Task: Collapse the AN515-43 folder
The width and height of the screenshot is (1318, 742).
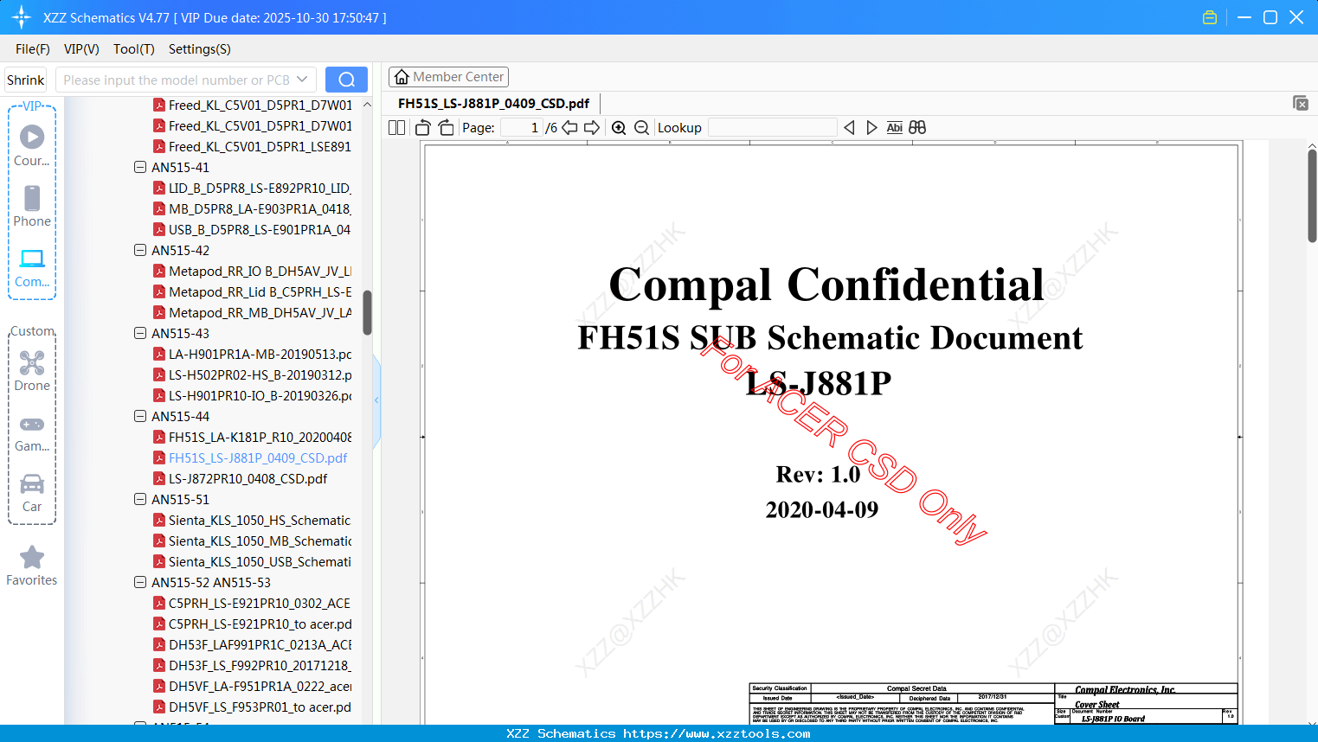Action: point(140,333)
